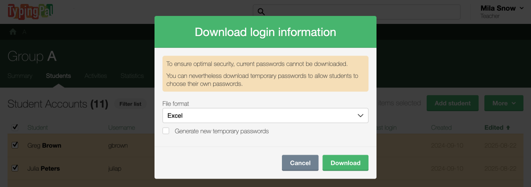Viewport: 531px width, 187px height.
Task: Click the Typing Pal logo
Action: 30,11
